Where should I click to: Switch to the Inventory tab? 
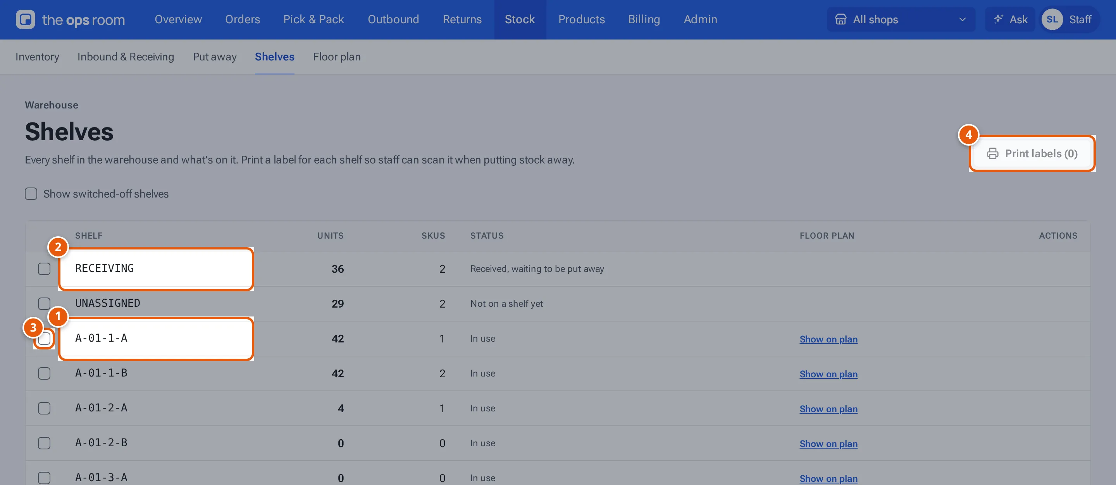click(37, 57)
